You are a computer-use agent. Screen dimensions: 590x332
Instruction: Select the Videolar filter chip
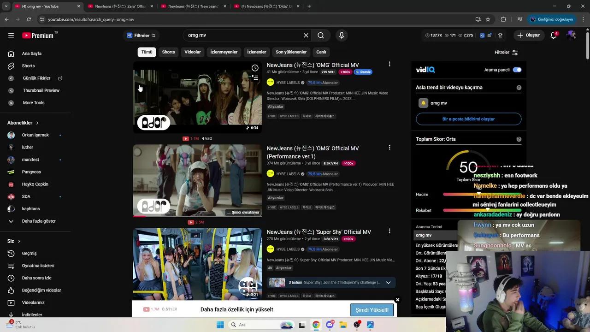click(x=193, y=52)
